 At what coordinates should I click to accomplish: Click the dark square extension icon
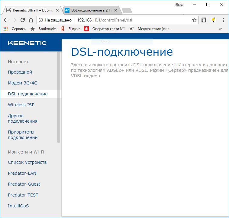(204, 20)
